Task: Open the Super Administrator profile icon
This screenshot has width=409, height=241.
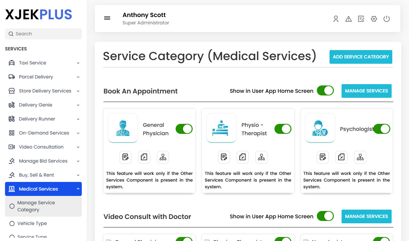Action: (336, 19)
